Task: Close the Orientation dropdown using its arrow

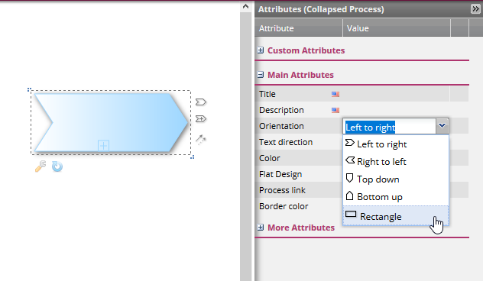Action: coord(442,126)
